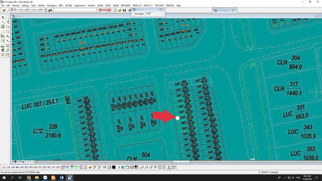Select the Element Selection arrow tool

coord(3,17)
